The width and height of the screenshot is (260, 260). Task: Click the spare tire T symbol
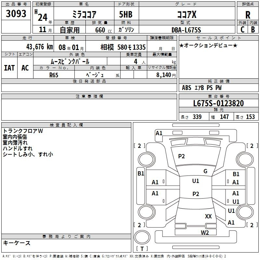point(142,249)
